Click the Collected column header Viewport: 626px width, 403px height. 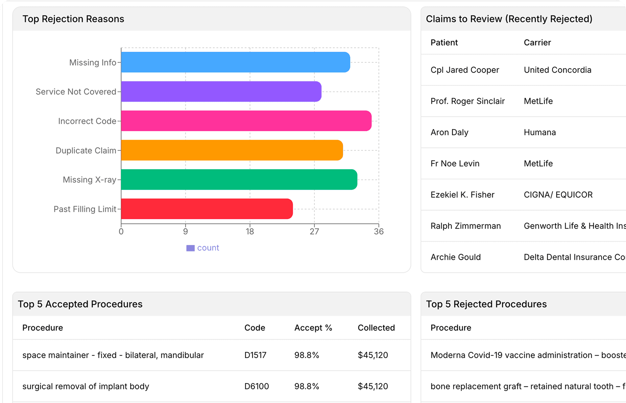coord(376,328)
